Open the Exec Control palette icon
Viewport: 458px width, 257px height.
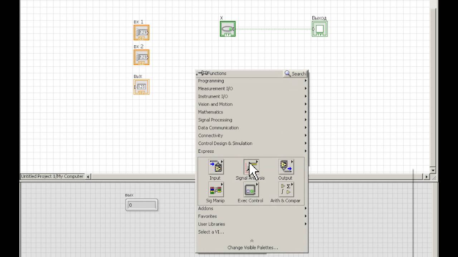(251, 190)
